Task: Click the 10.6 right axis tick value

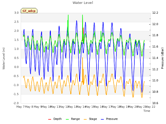Action: (155, 103)
